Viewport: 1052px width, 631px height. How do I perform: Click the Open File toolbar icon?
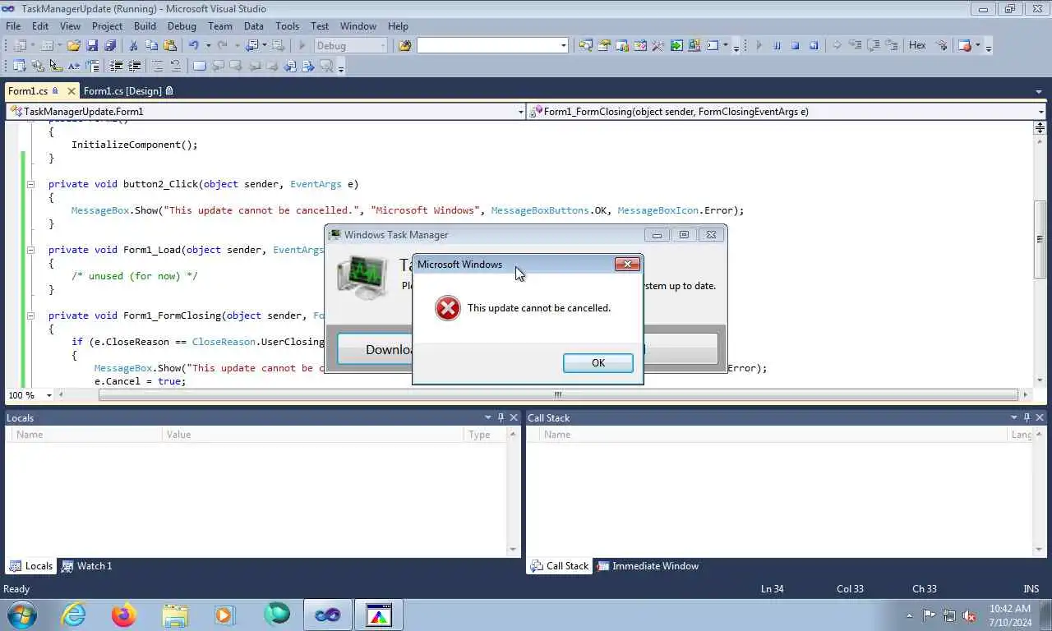coord(74,46)
